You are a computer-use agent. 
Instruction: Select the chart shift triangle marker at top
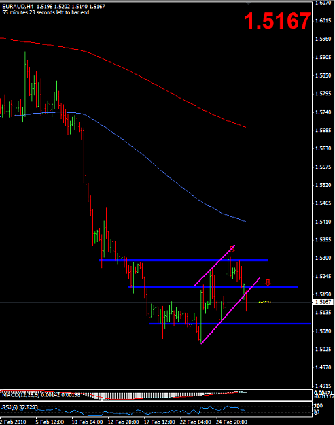pyautogui.click(x=248, y=3)
